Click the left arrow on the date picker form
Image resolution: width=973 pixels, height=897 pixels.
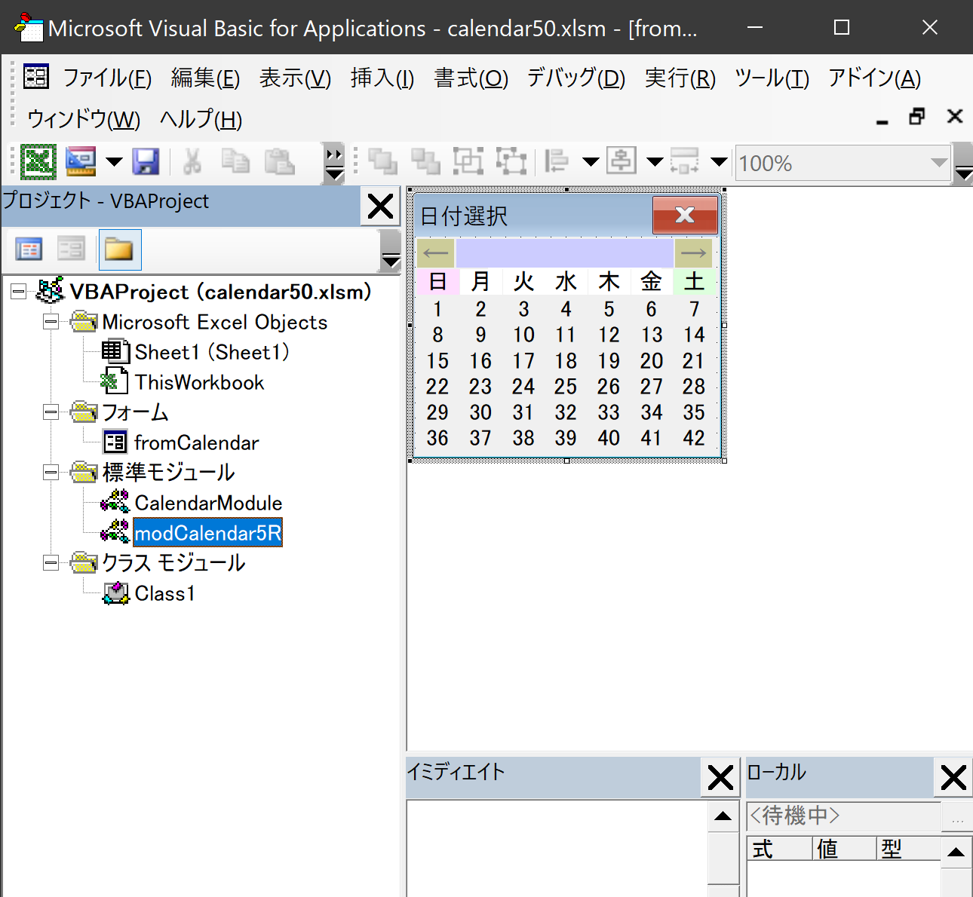click(435, 253)
